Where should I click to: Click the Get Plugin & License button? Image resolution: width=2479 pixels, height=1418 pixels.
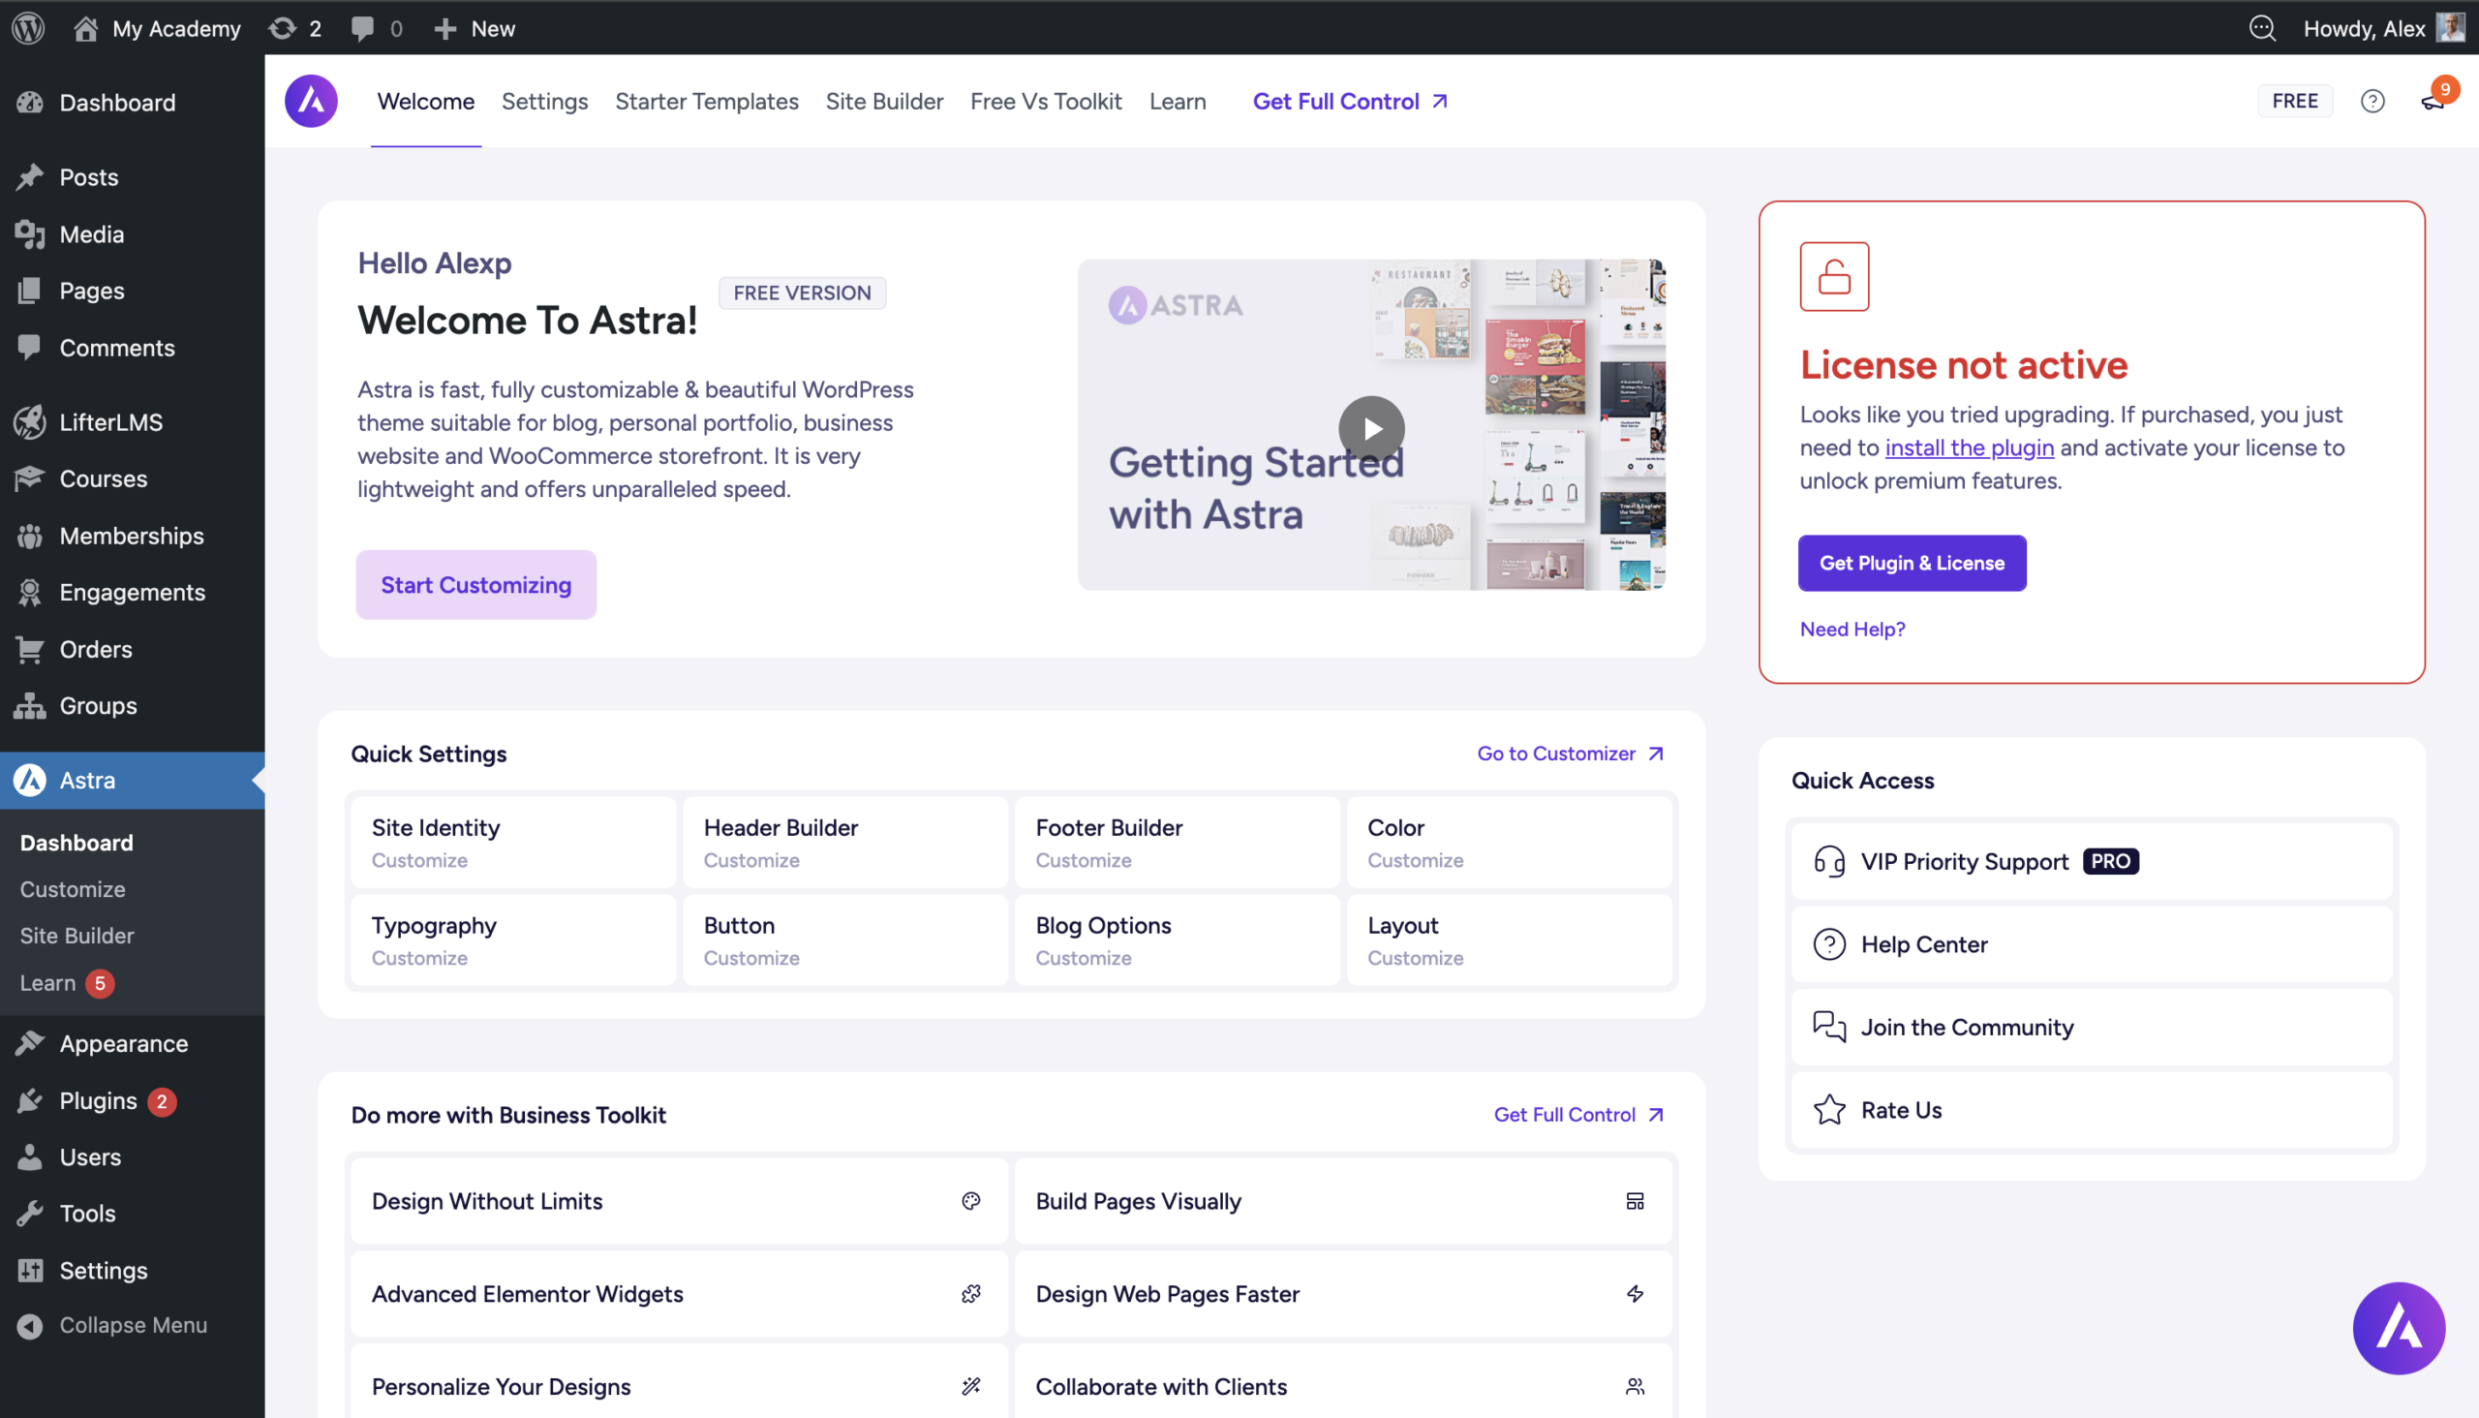[1913, 563]
